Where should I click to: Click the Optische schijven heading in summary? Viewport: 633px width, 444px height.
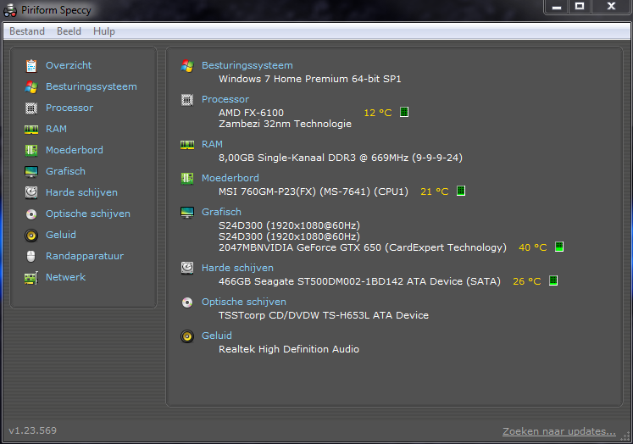[244, 302]
